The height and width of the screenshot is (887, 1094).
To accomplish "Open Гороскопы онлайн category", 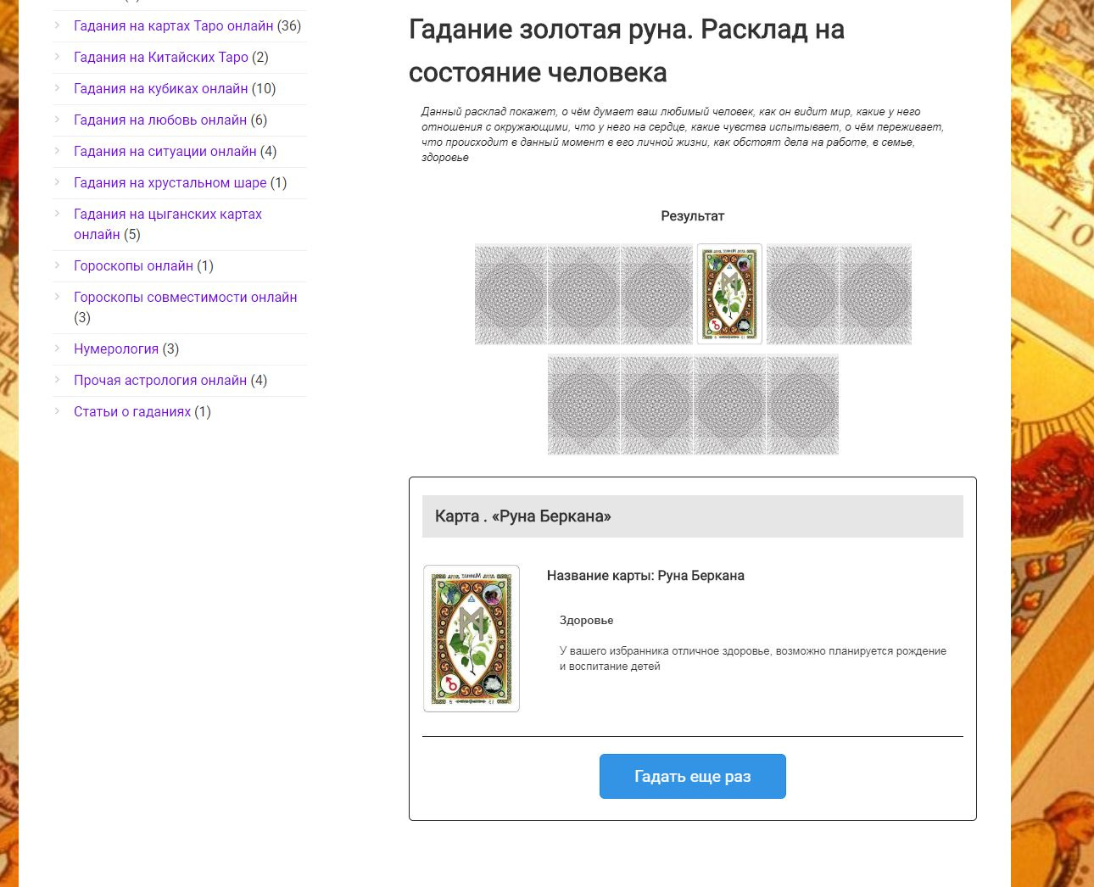I will coord(133,265).
